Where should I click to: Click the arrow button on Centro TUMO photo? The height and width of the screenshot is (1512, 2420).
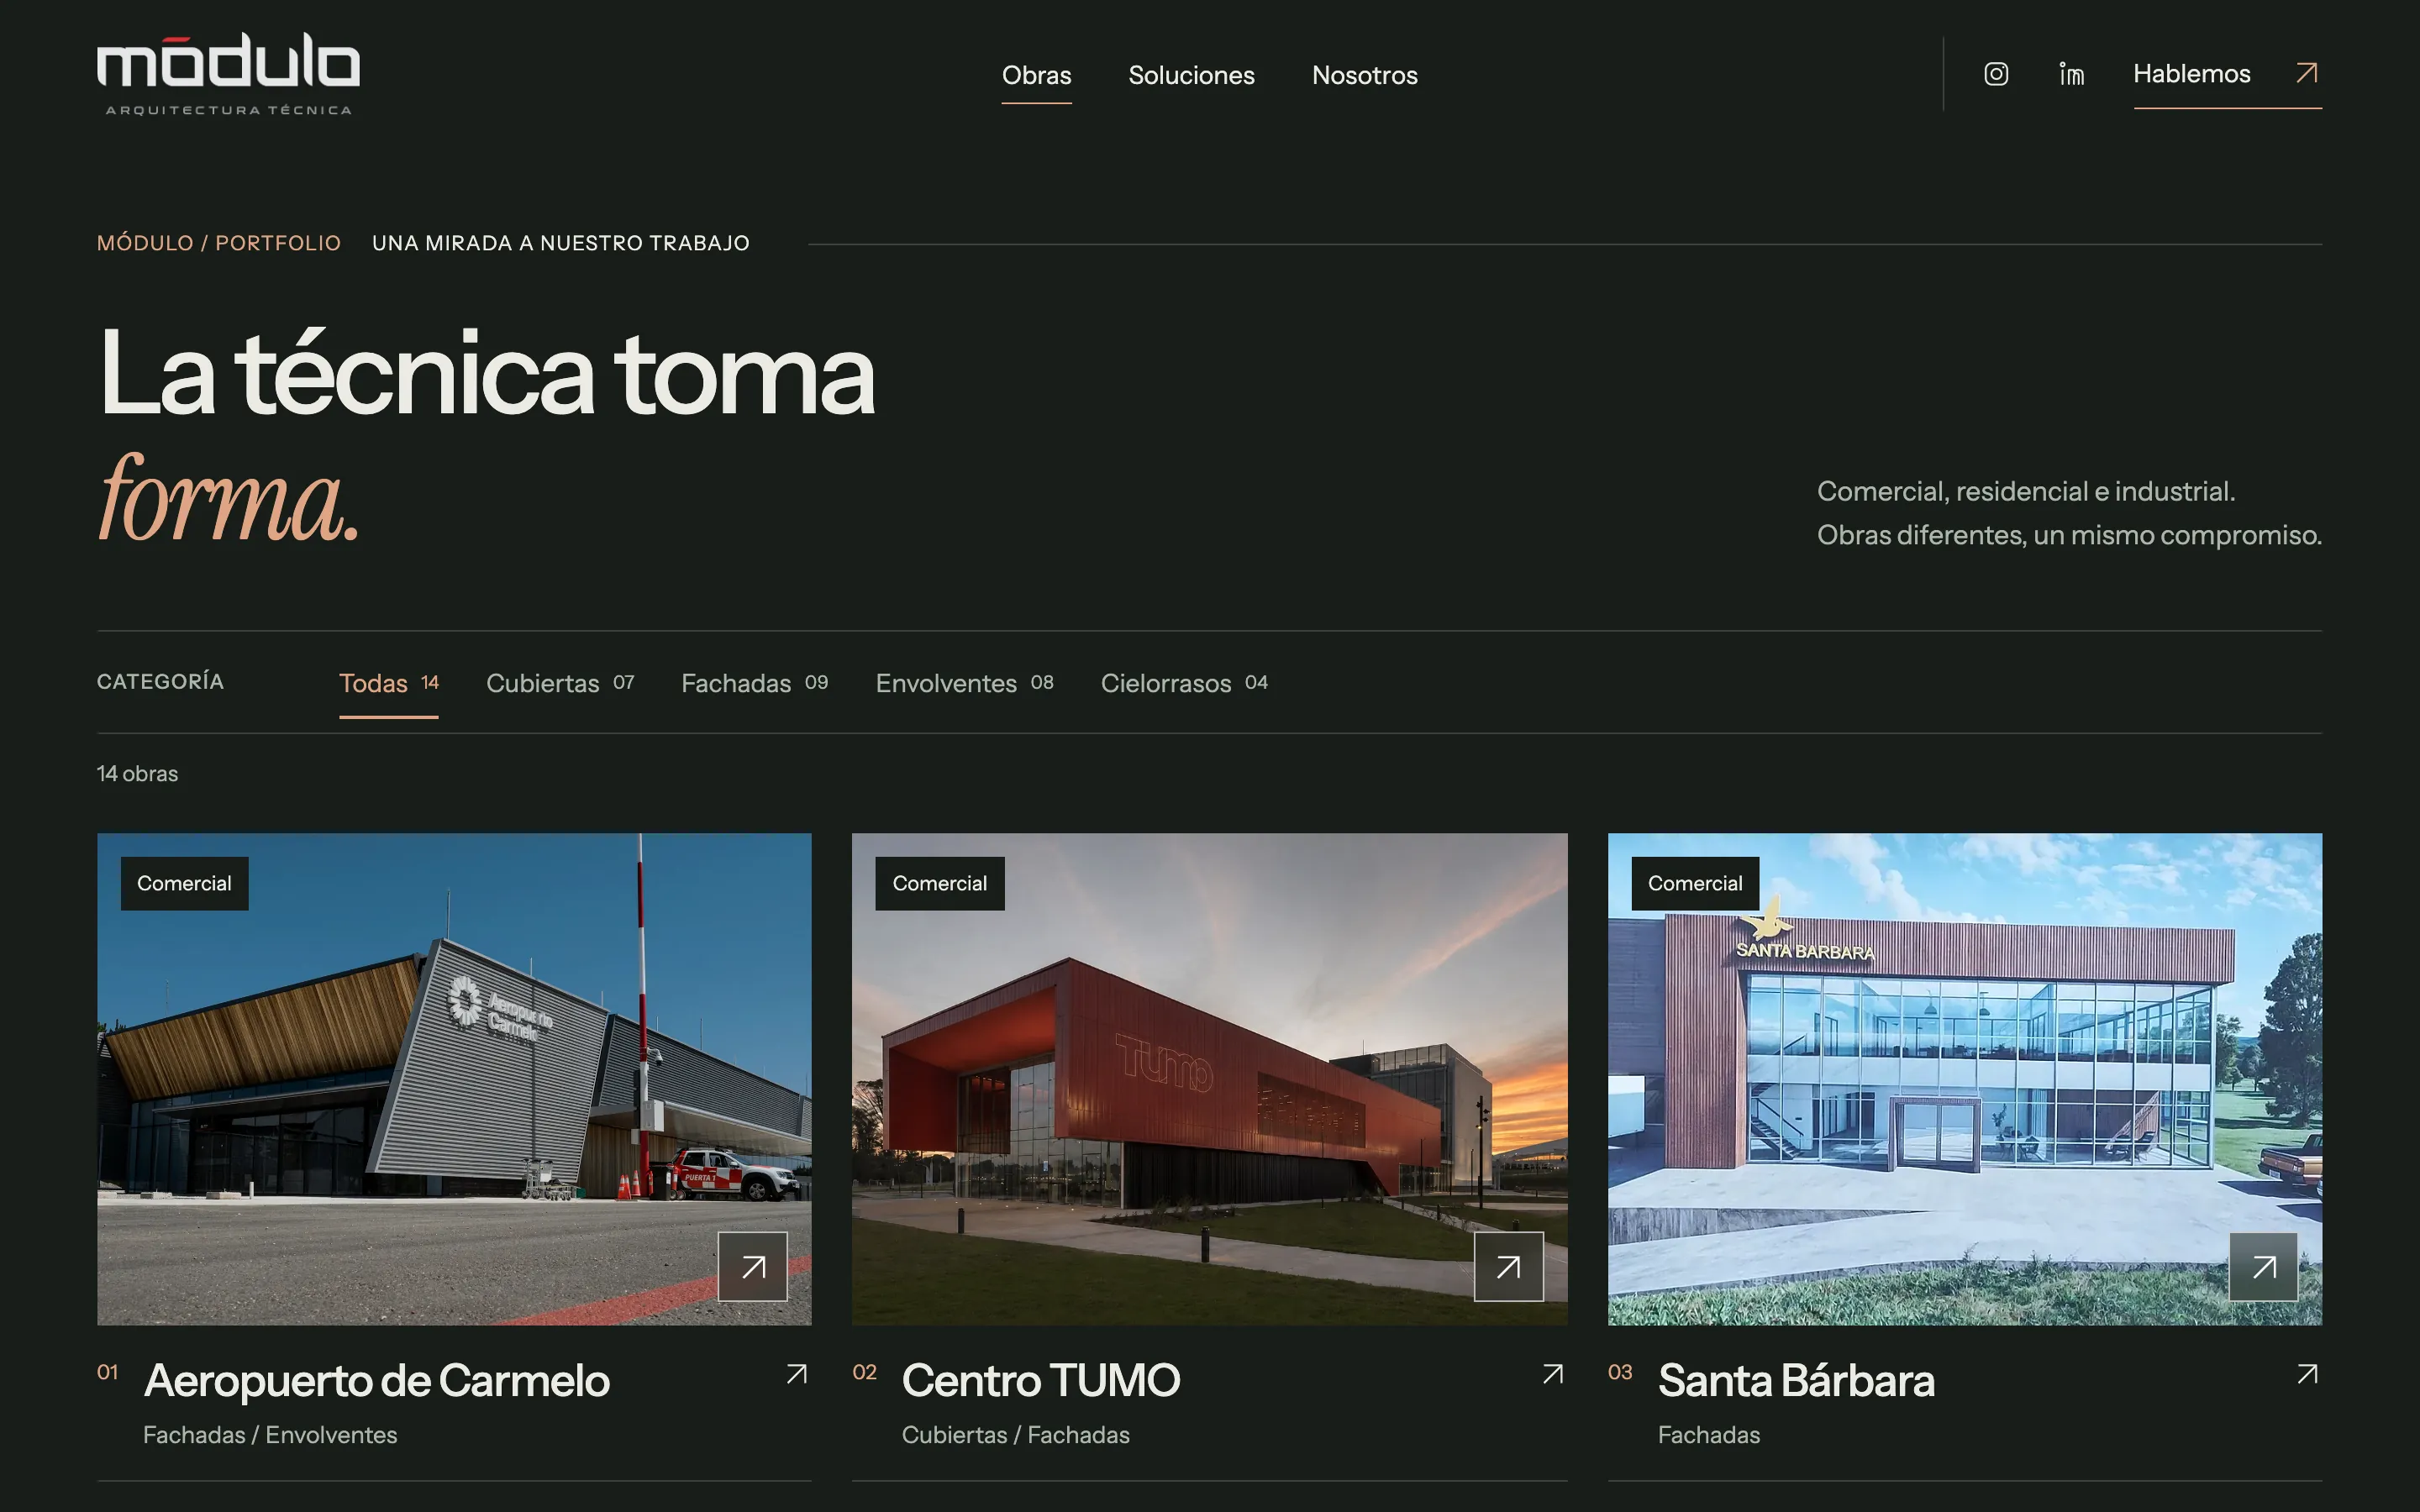pos(1508,1267)
